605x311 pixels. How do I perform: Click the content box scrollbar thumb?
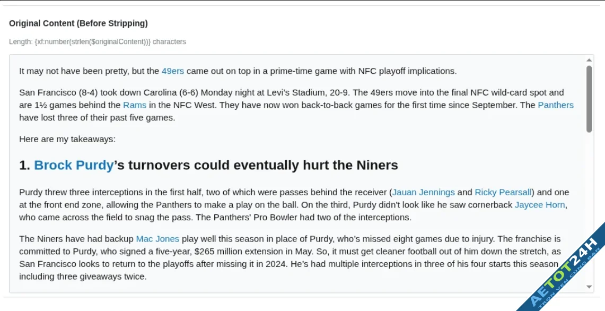[x=589, y=98]
